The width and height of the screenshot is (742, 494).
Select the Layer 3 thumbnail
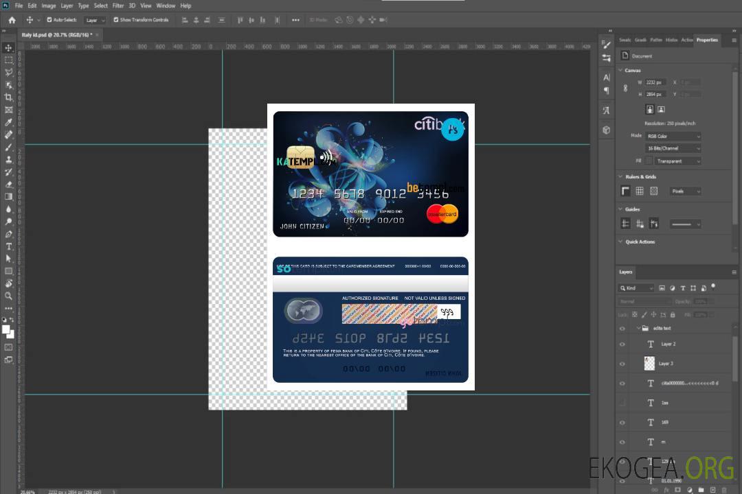click(649, 364)
